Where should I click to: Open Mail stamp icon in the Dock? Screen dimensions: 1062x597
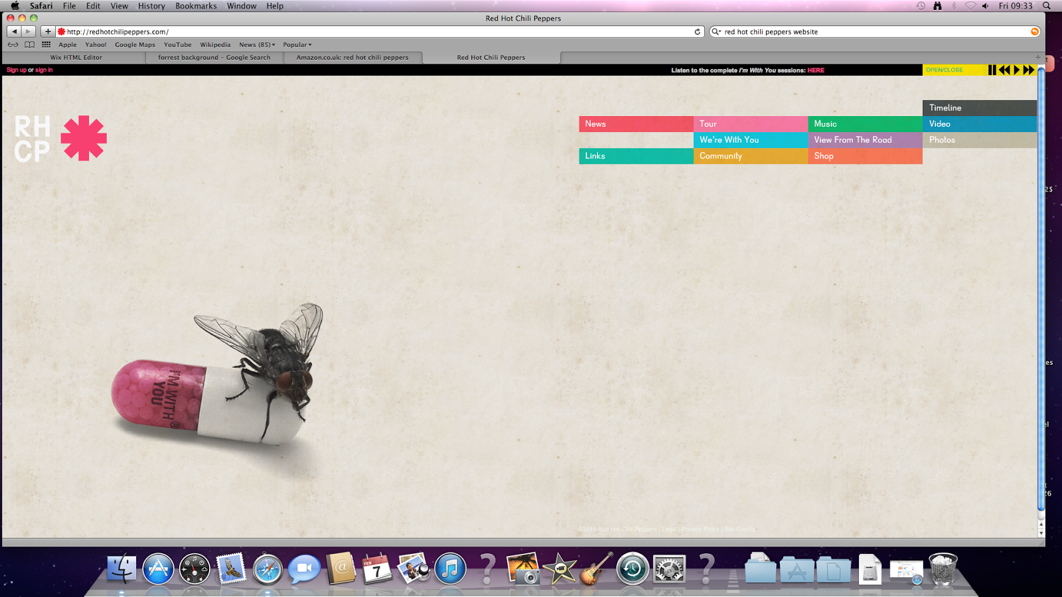click(x=231, y=568)
